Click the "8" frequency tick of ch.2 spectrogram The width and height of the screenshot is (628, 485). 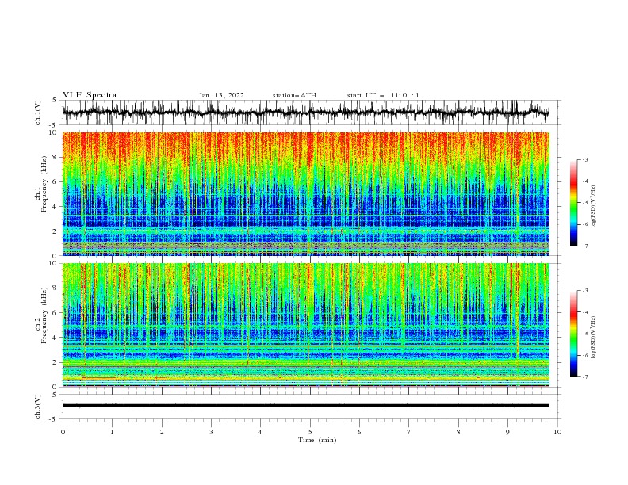click(x=56, y=288)
